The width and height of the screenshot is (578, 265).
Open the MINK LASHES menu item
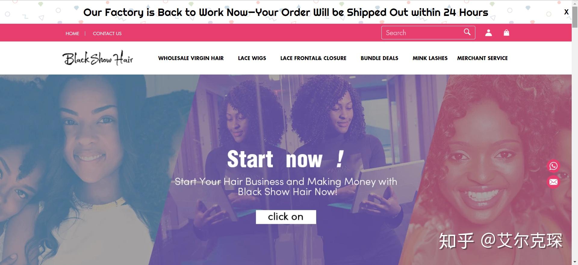[430, 58]
